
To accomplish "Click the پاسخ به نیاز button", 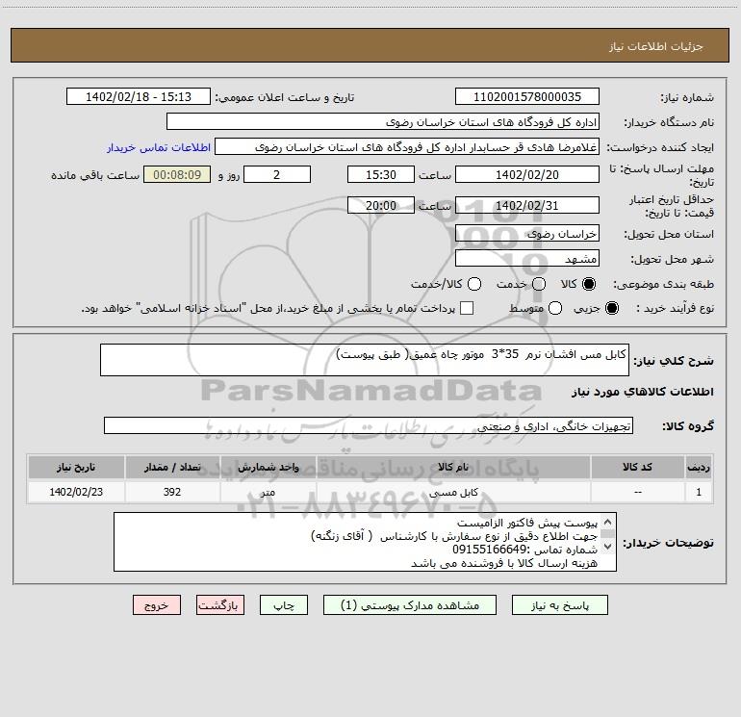I will point(560,605).
